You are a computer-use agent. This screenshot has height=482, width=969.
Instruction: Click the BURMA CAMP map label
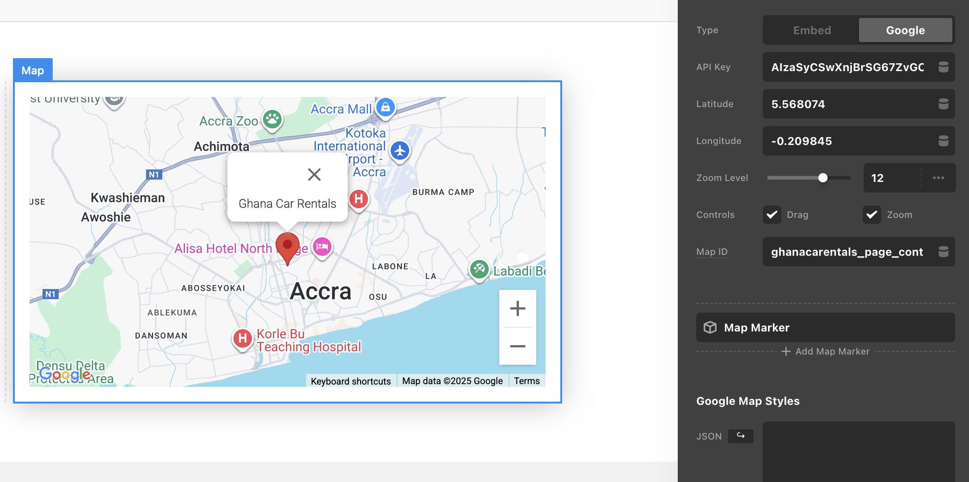click(443, 192)
